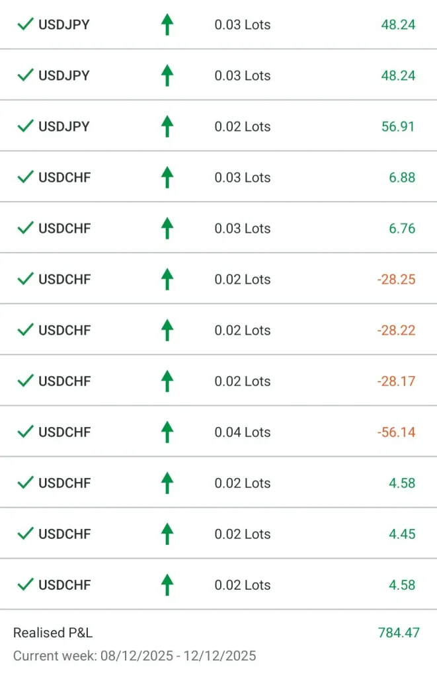Click the checkmark icon on the 56.91 USDJPY row
This screenshot has height=677, width=437.
coord(25,126)
